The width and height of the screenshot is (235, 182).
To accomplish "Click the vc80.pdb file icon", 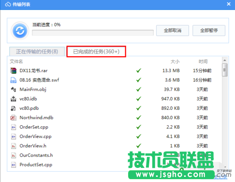I will tap(13, 108).
